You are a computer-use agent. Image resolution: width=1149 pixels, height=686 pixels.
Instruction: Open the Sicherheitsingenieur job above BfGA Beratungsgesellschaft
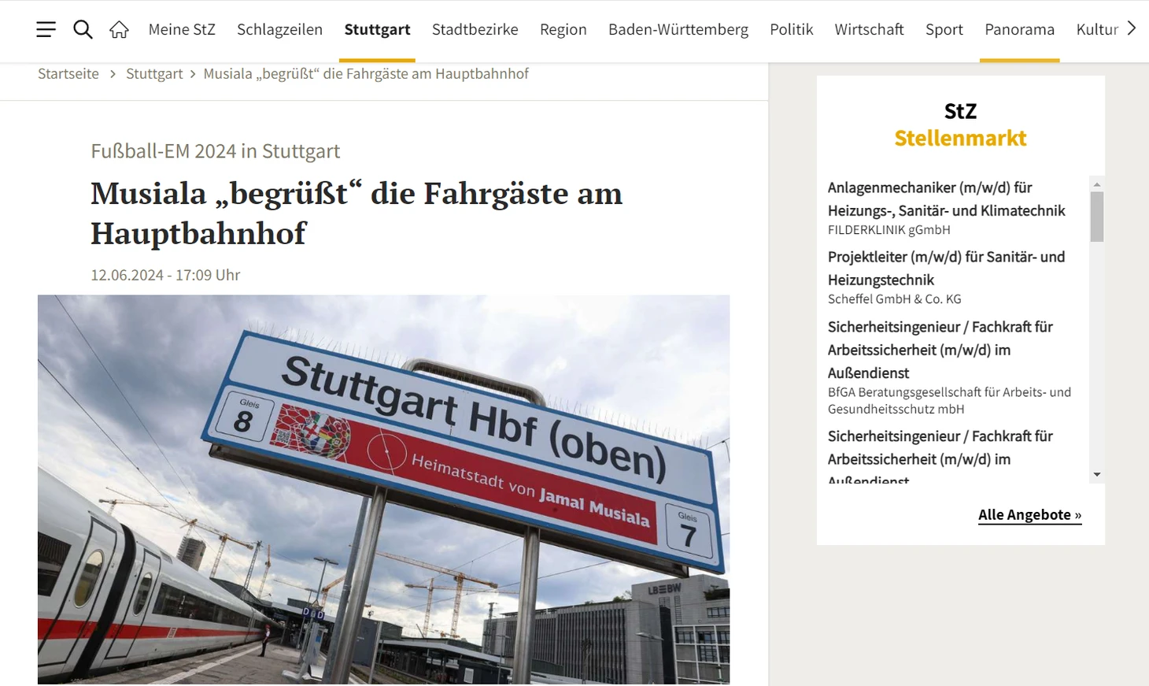coord(940,350)
